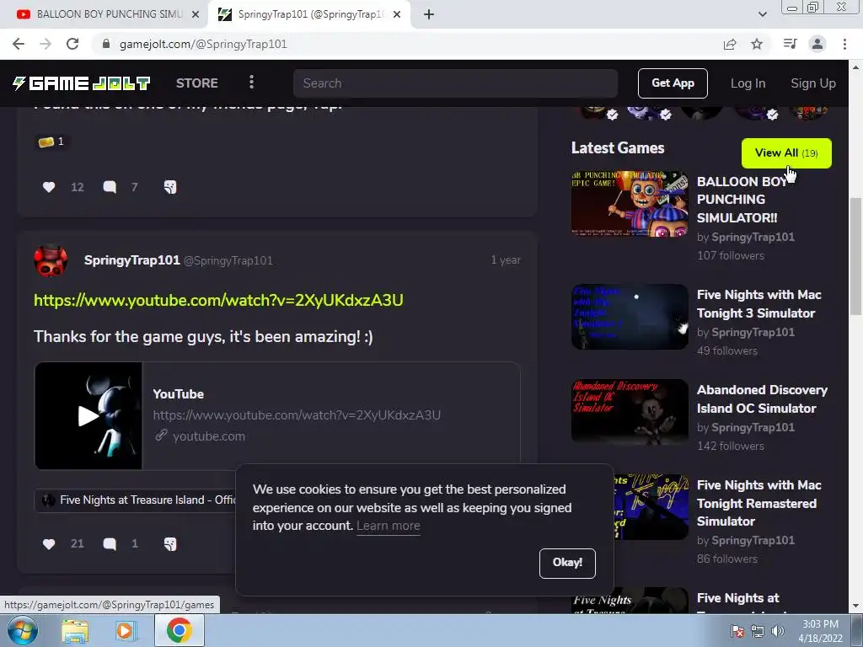This screenshot has height=647, width=863.
Task: Click the browser back arrow
Action: [19, 44]
